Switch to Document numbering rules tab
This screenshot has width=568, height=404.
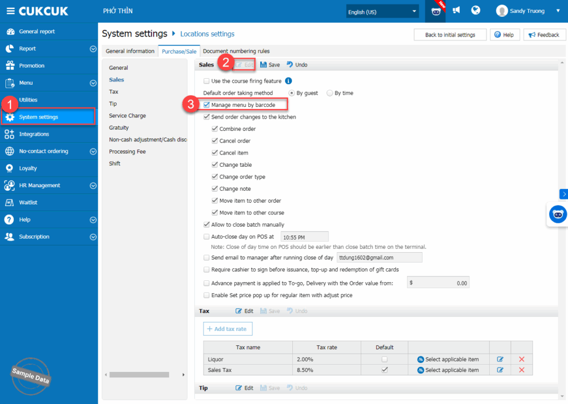(x=236, y=51)
